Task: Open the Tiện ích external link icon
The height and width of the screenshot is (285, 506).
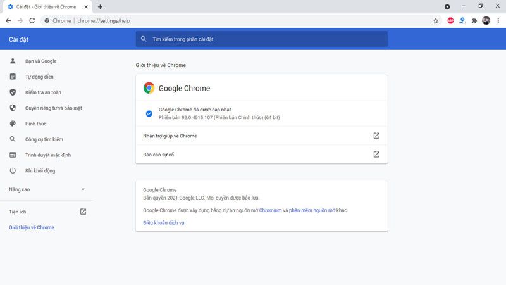Action: point(83,212)
